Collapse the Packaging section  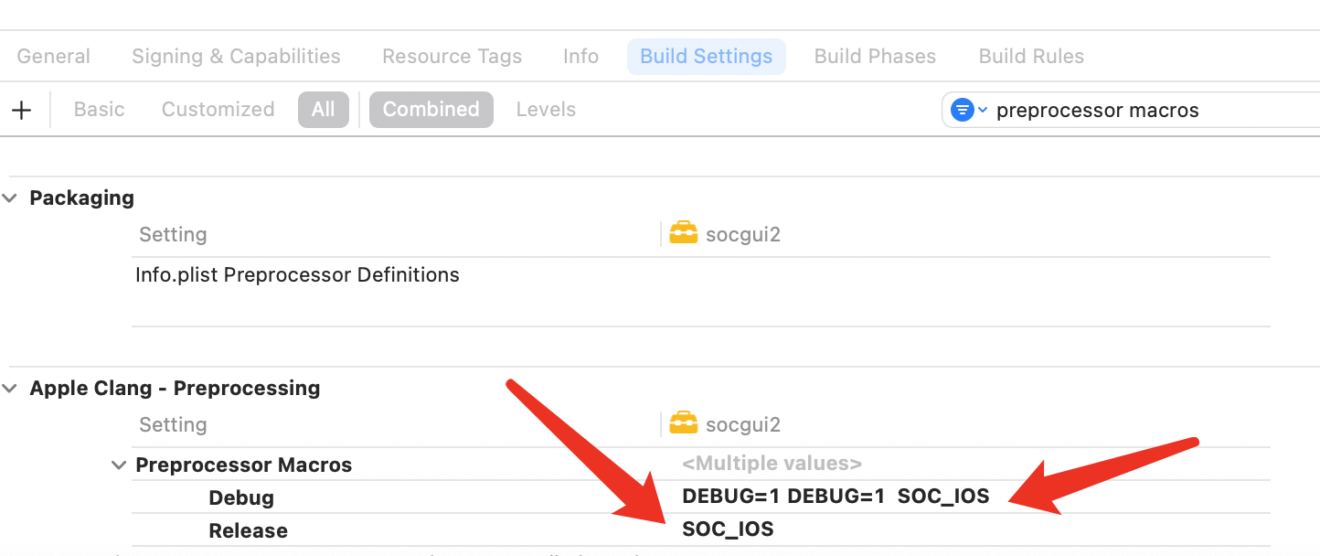(10, 198)
